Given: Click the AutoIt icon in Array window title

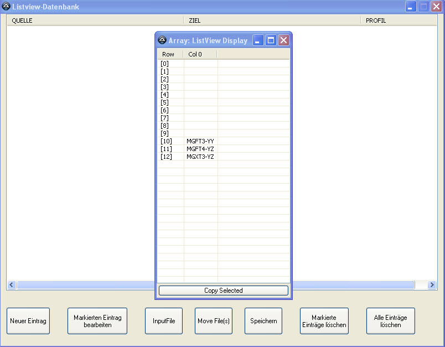Looking at the screenshot, I should (x=162, y=40).
